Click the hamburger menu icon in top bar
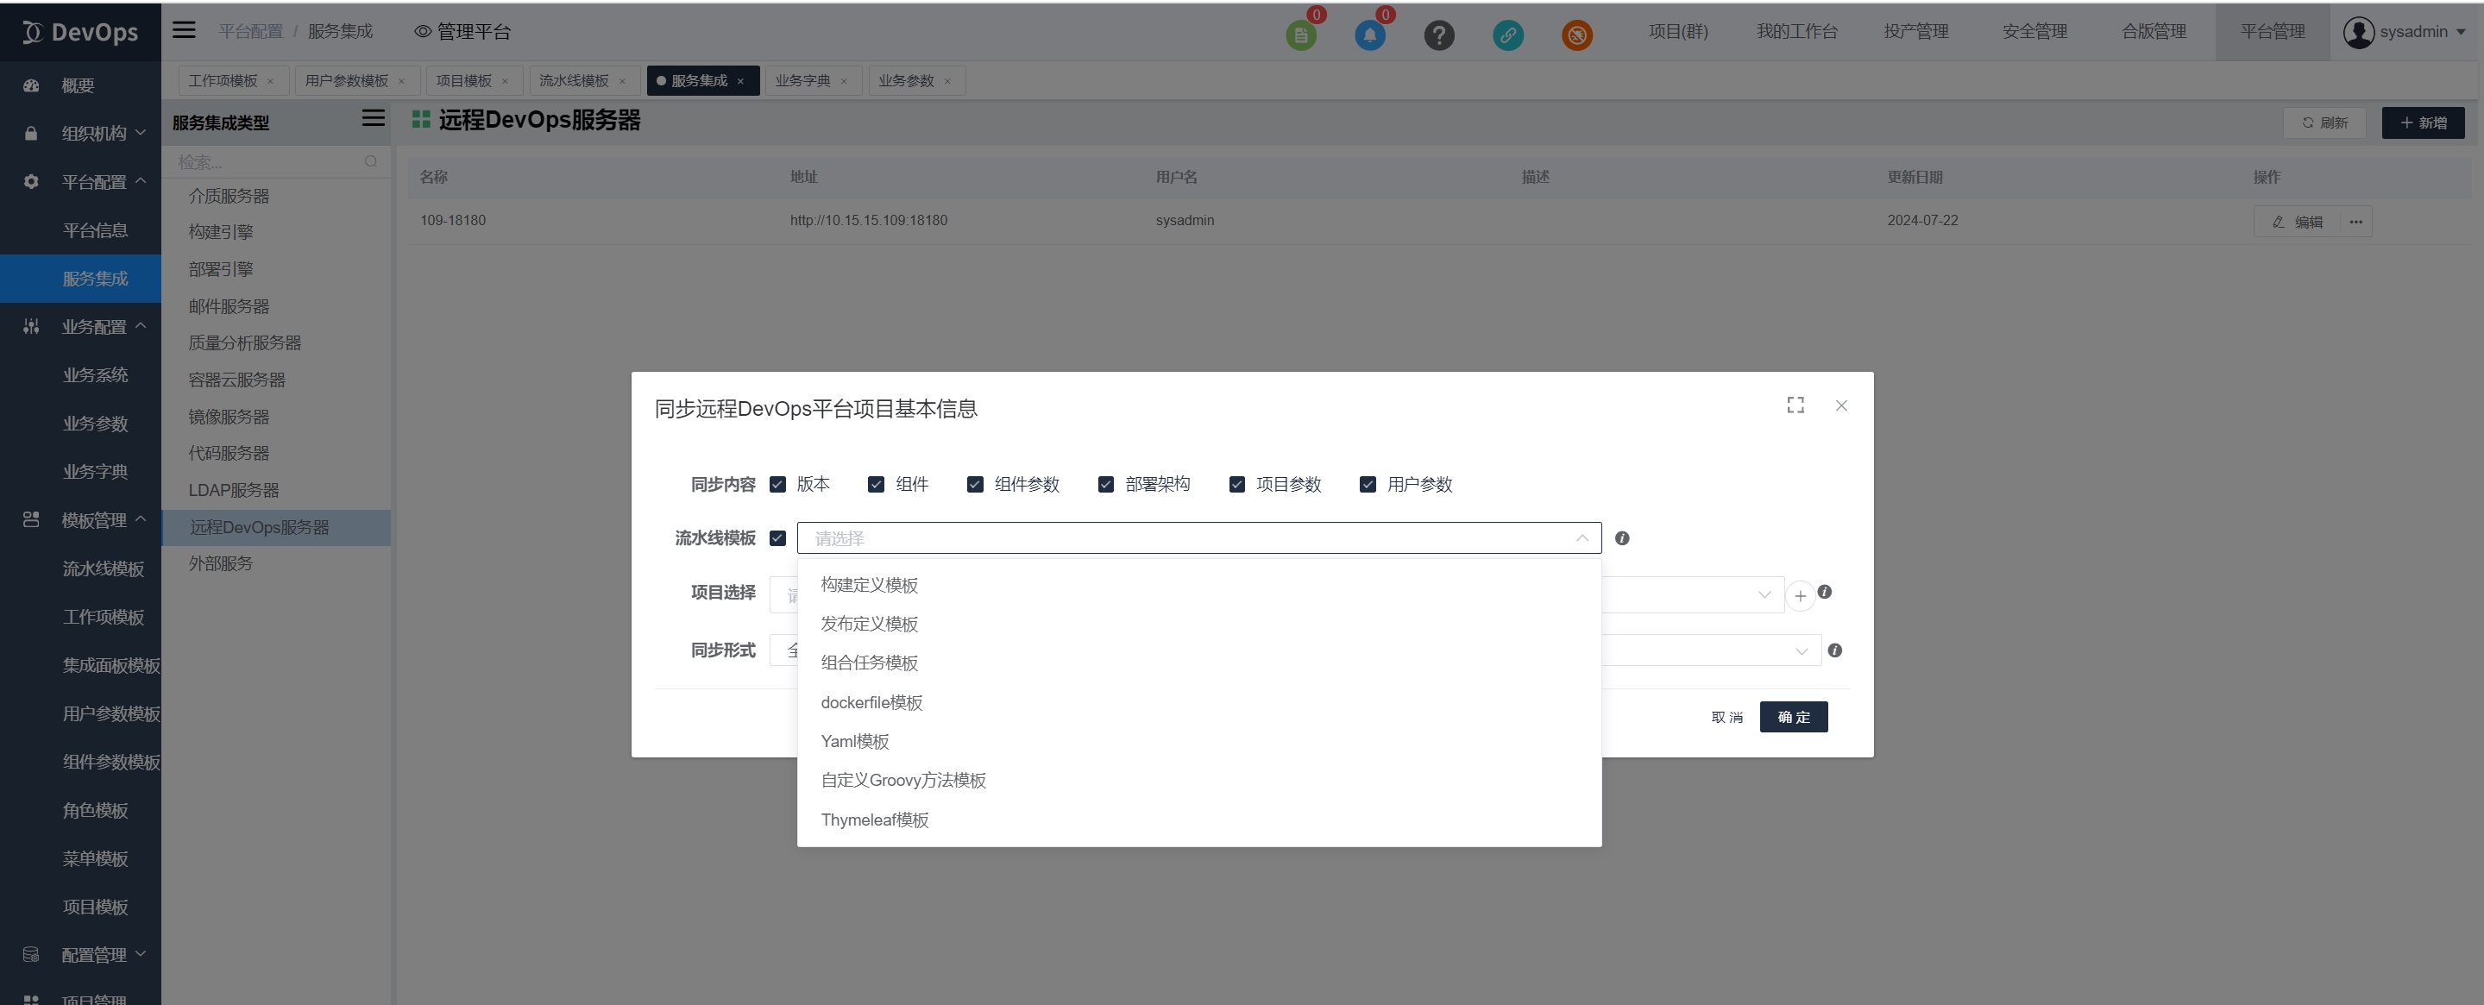 [x=183, y=31]
